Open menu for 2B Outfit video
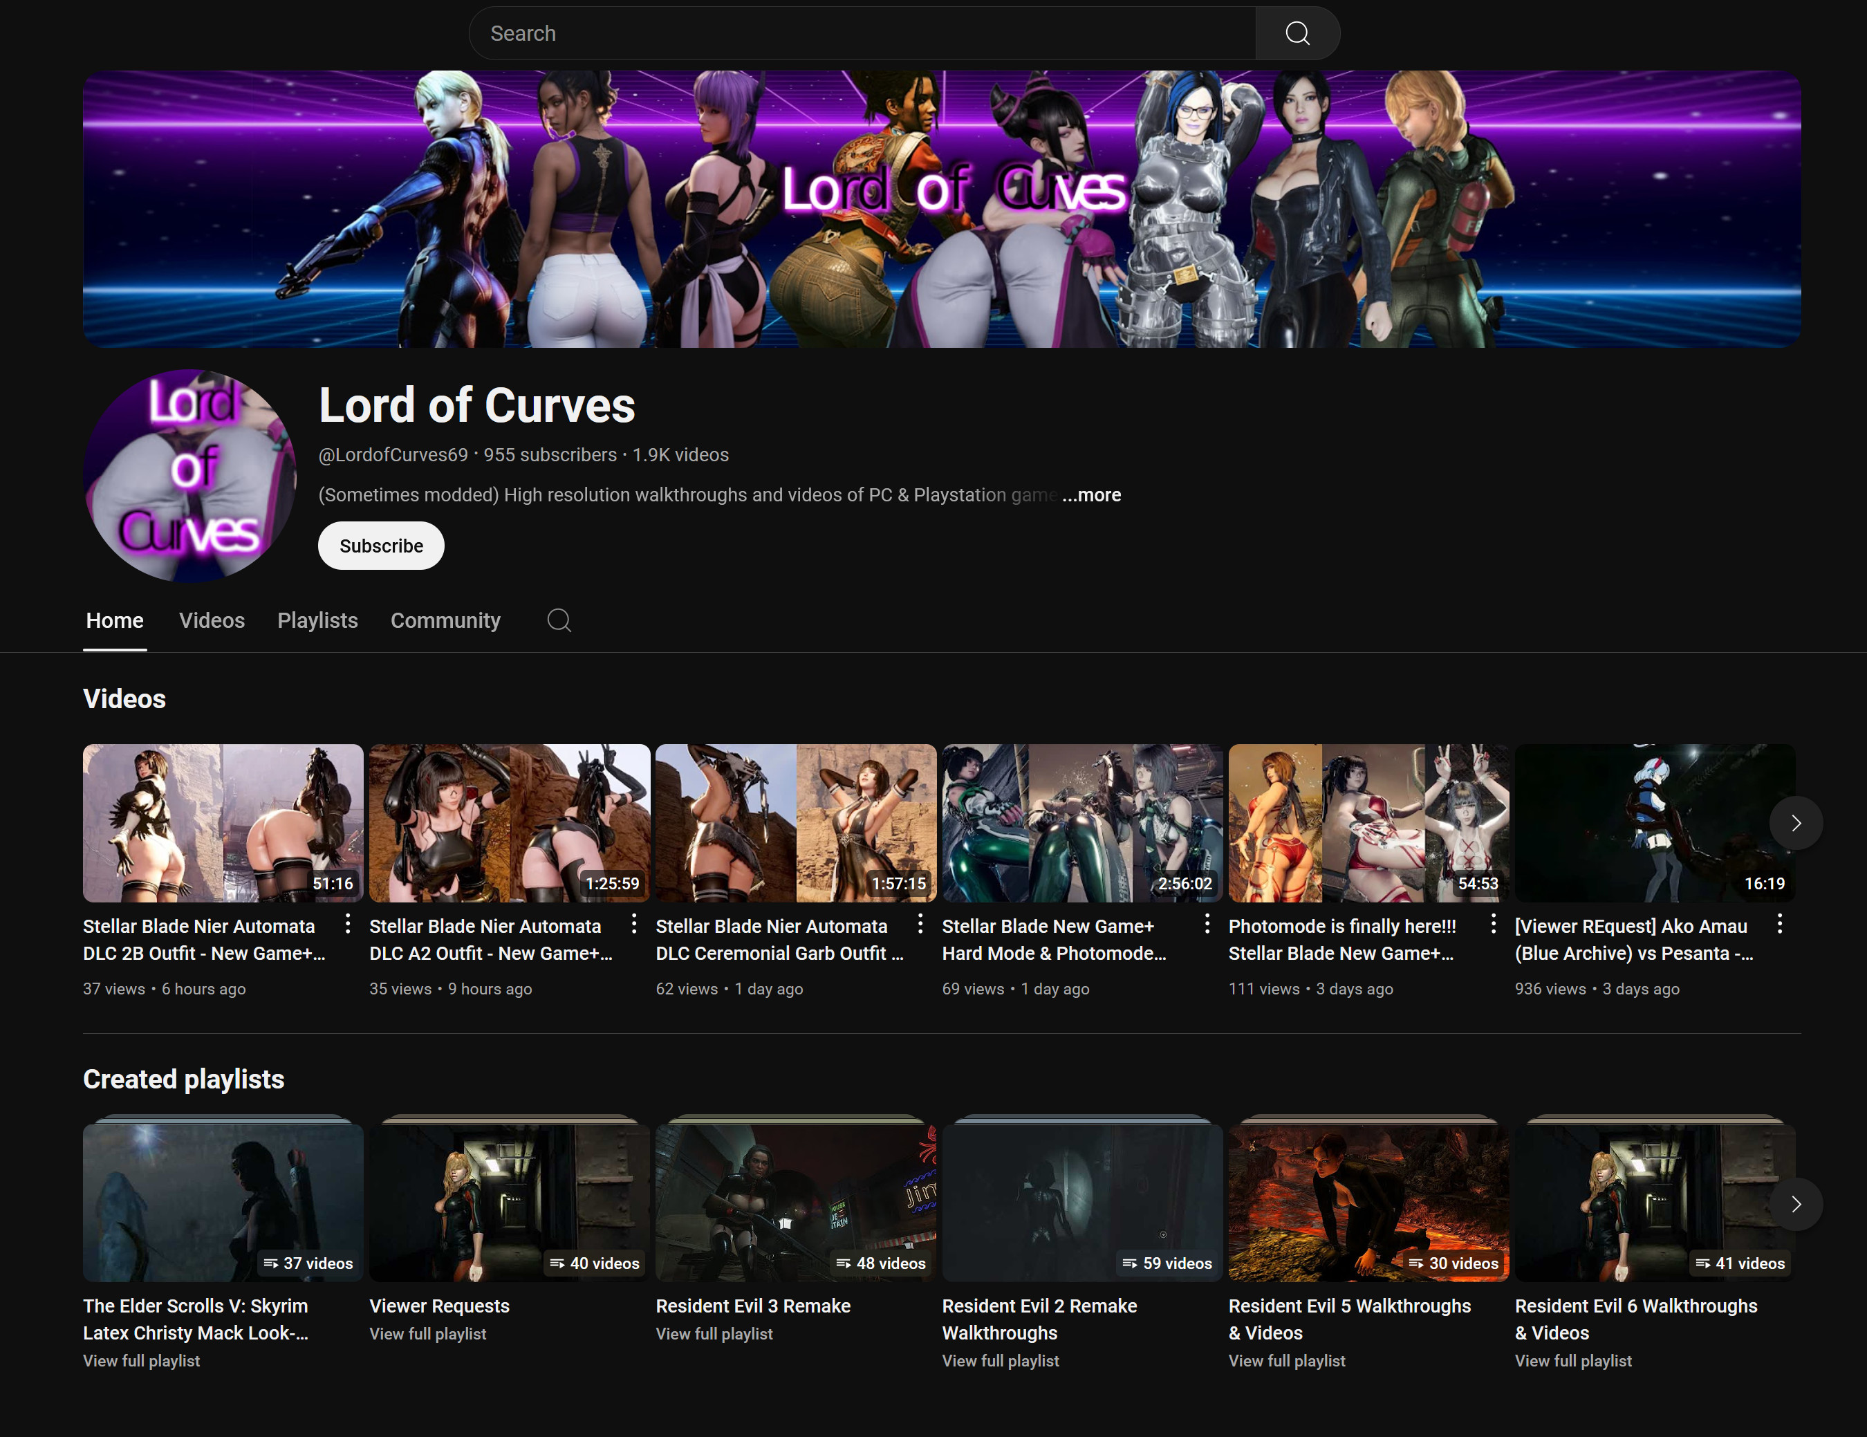The height and width of the screenshot is (1437, 1867). pos(347,923)
